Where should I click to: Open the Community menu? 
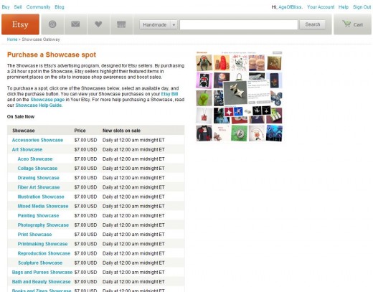coord(38,7)
